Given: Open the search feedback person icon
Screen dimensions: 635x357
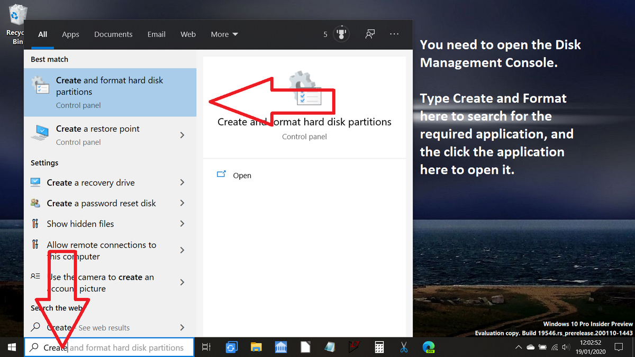Looking at the screenshot, I should tap(370, 34).
